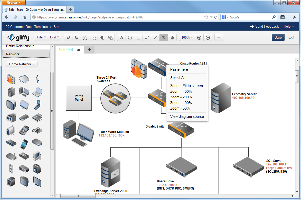Open the 00 Customer Docu Template breadcrumb

tap(27, 27)
